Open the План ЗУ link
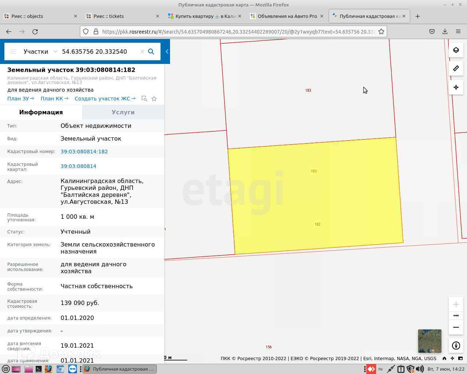This screenshot has width=467, height=374. coord(20,99)
